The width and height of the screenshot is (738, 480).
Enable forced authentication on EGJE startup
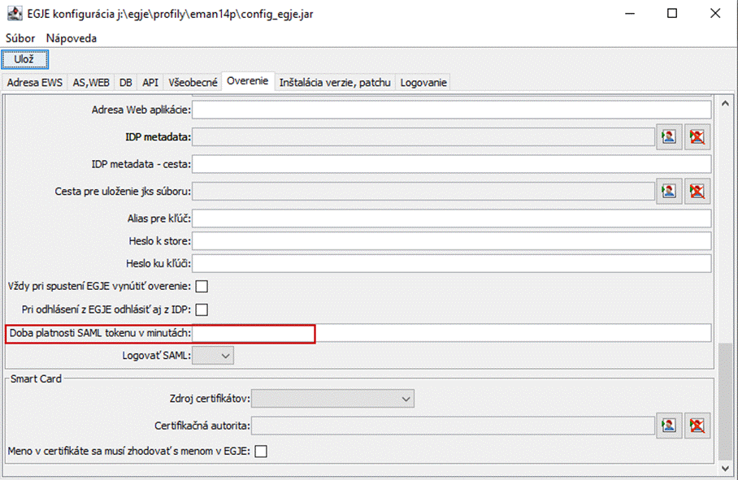[x=202, y=286]
